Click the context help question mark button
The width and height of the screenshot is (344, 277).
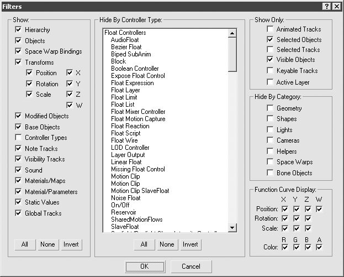click(326, 6)
